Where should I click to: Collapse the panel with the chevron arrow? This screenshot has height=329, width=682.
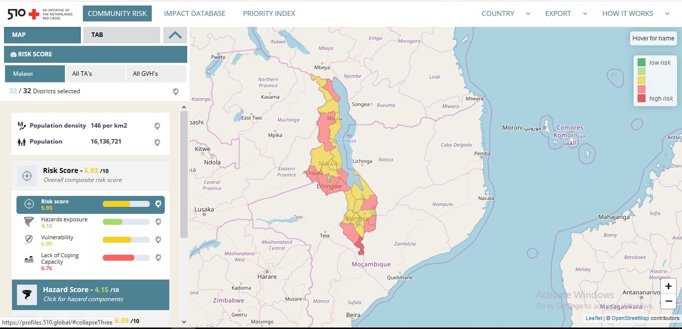coord(174,35)
